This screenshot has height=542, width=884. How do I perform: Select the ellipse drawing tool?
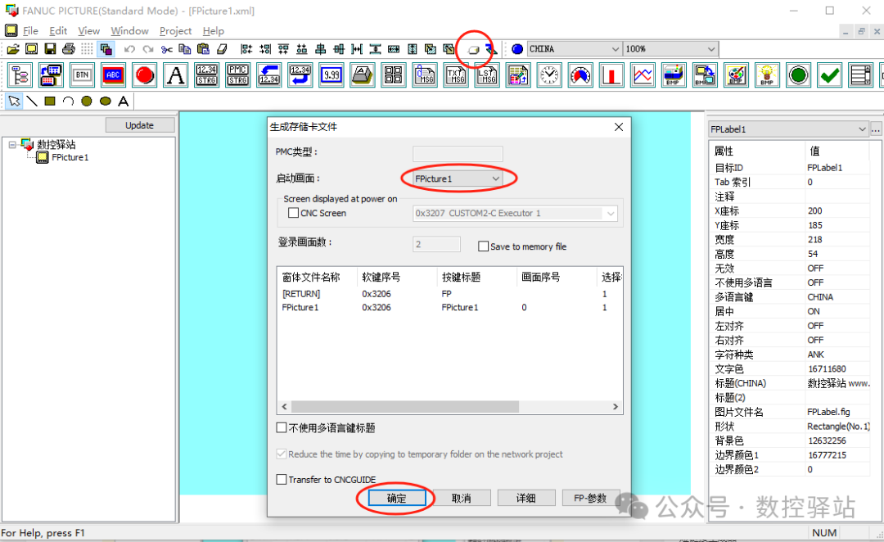[105, 101]
